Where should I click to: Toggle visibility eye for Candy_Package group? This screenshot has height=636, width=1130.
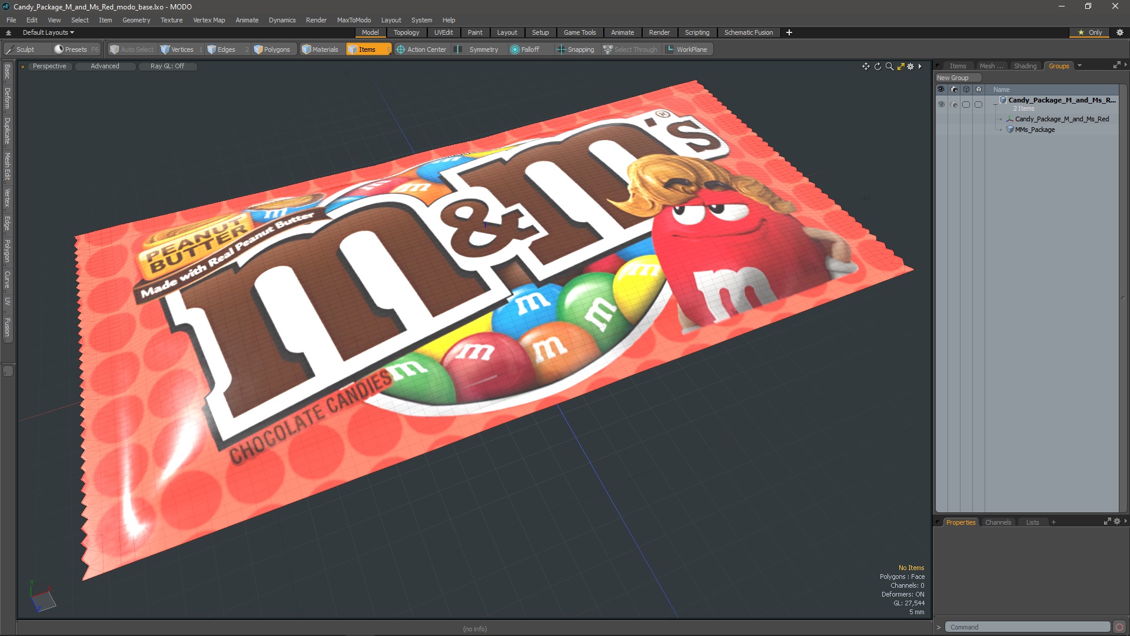point(941,104)
